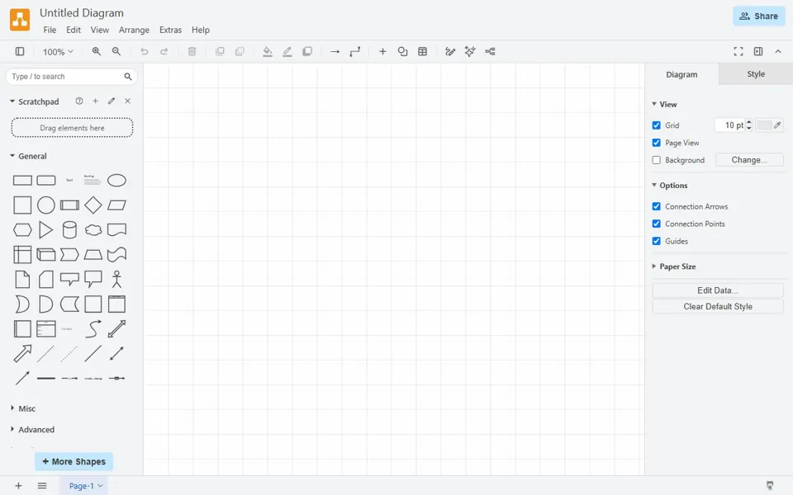This screenshot has height=495, width=793.
Task: Open the Edit menu
Action: [x=74, y=30]
